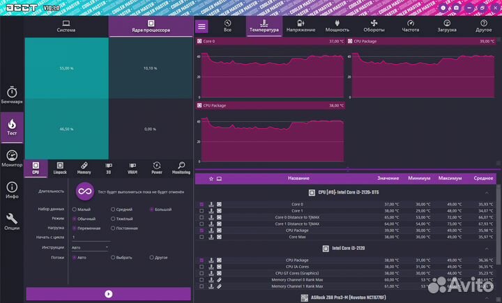
Task: Select the Малый data set radio
Action: pos(75,208)
